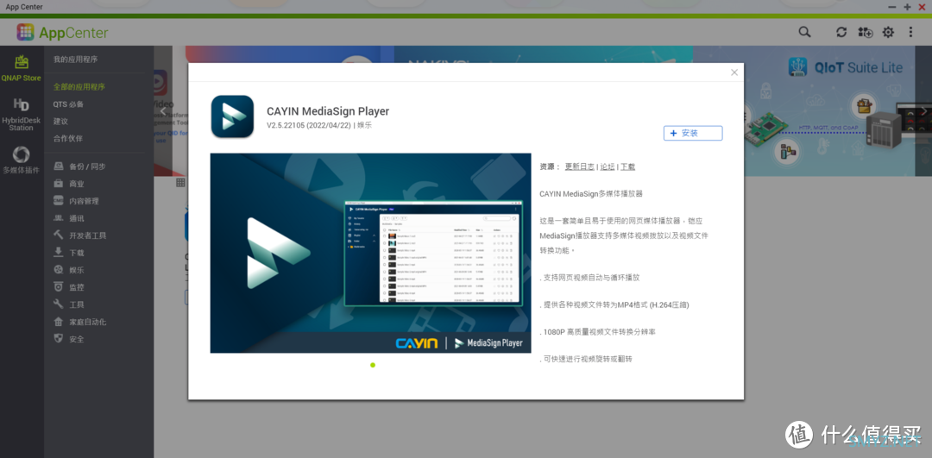The image size is (932, 458).
Task: Open the 开发者工具 category
Action: (x=87, y=235)
